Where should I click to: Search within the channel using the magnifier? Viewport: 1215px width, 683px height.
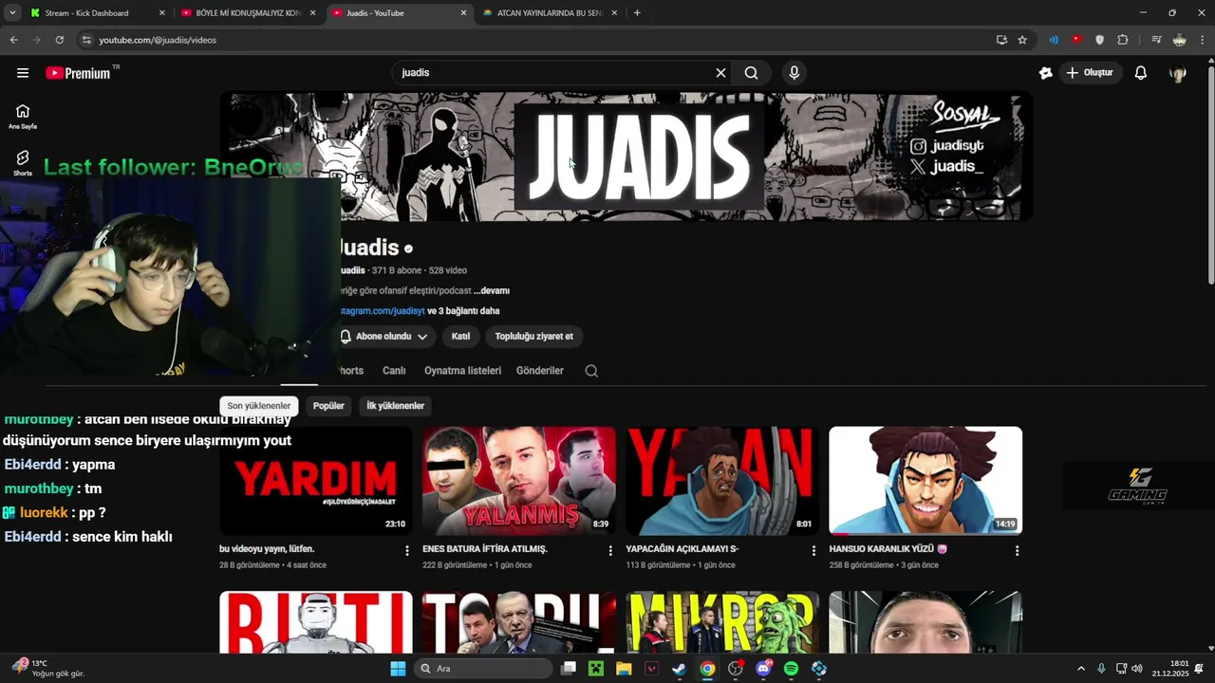[591, 371]
